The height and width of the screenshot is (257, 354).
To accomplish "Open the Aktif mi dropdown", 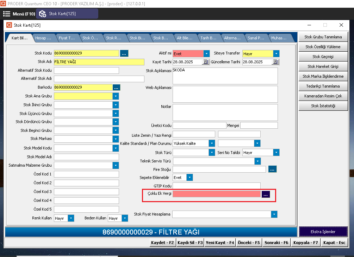I will (206, 53).
